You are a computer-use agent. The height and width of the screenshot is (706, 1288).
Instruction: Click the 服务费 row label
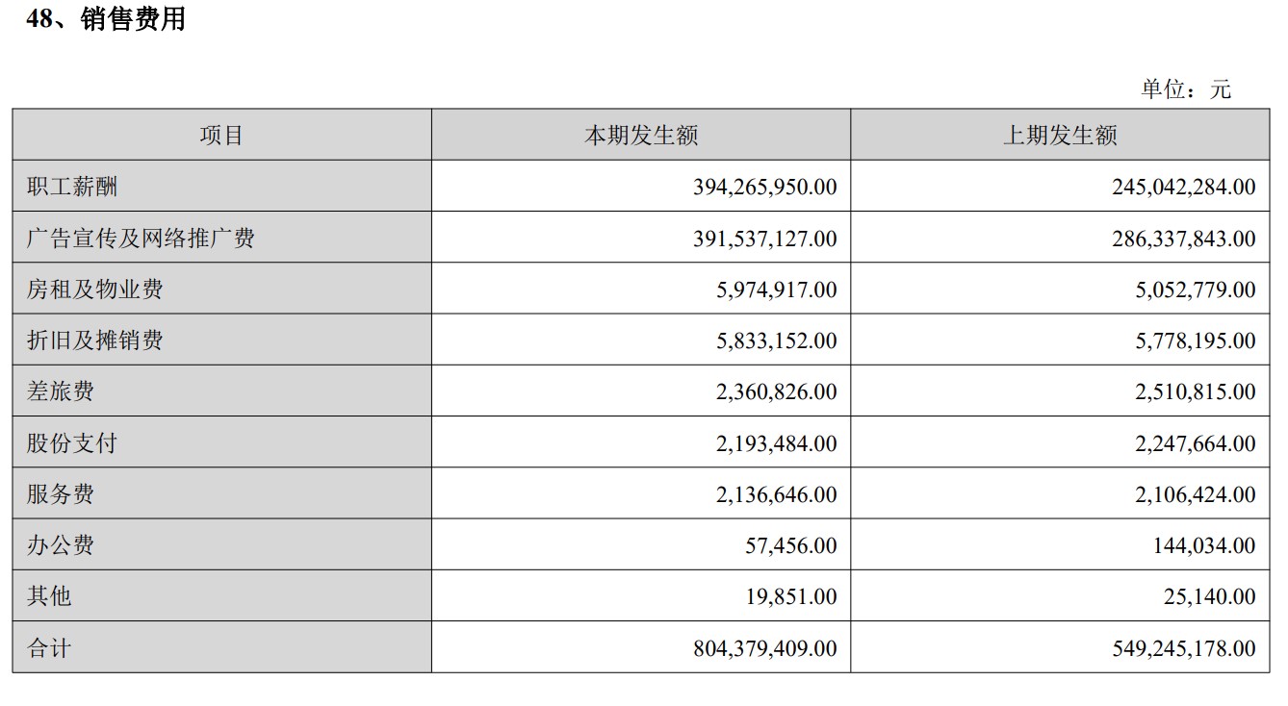pos(61,494)
